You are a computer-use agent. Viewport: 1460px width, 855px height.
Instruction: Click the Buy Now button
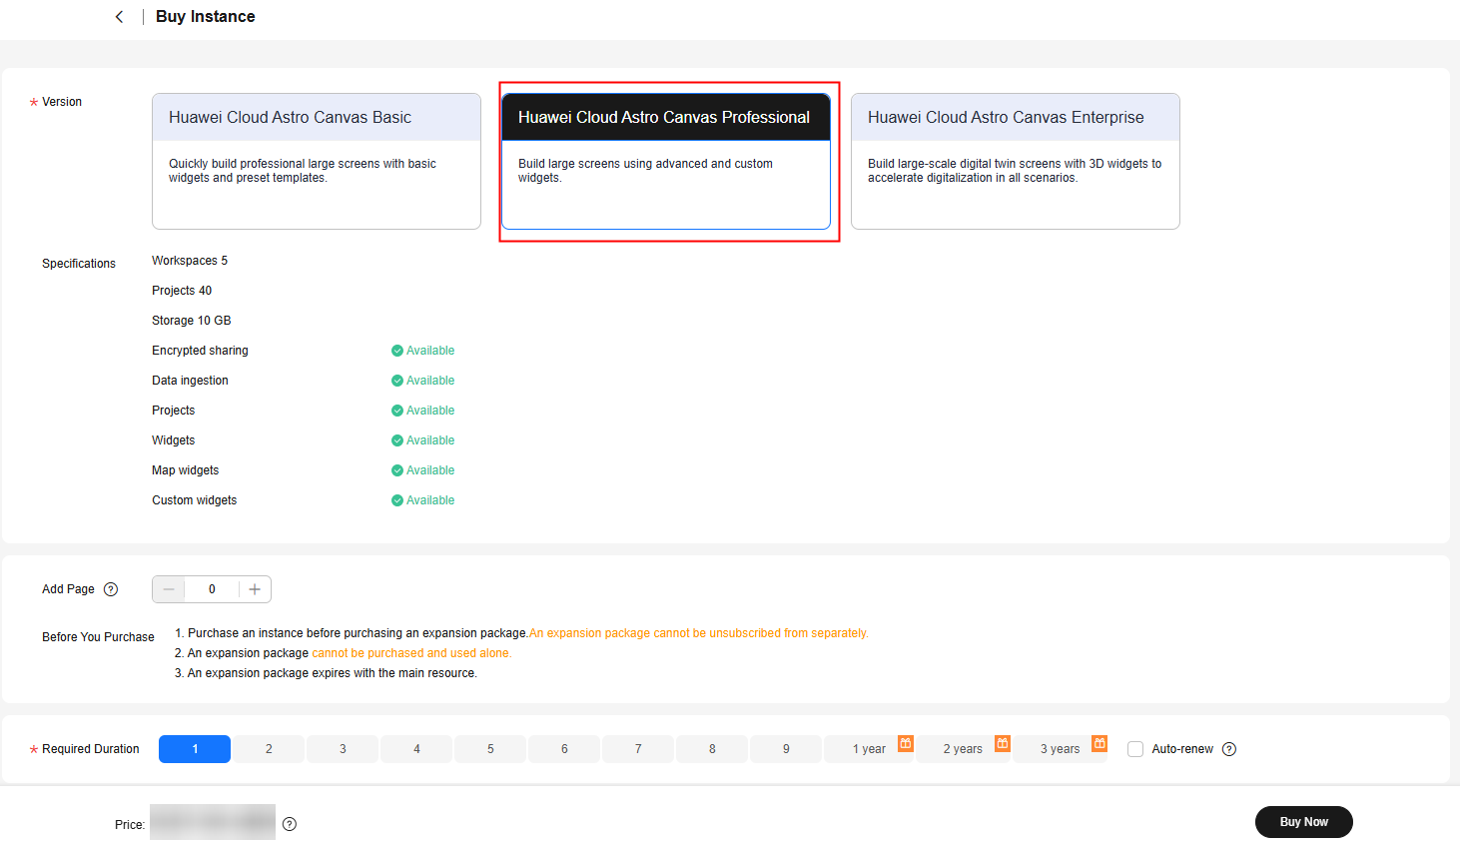(x=1304, y=822)
